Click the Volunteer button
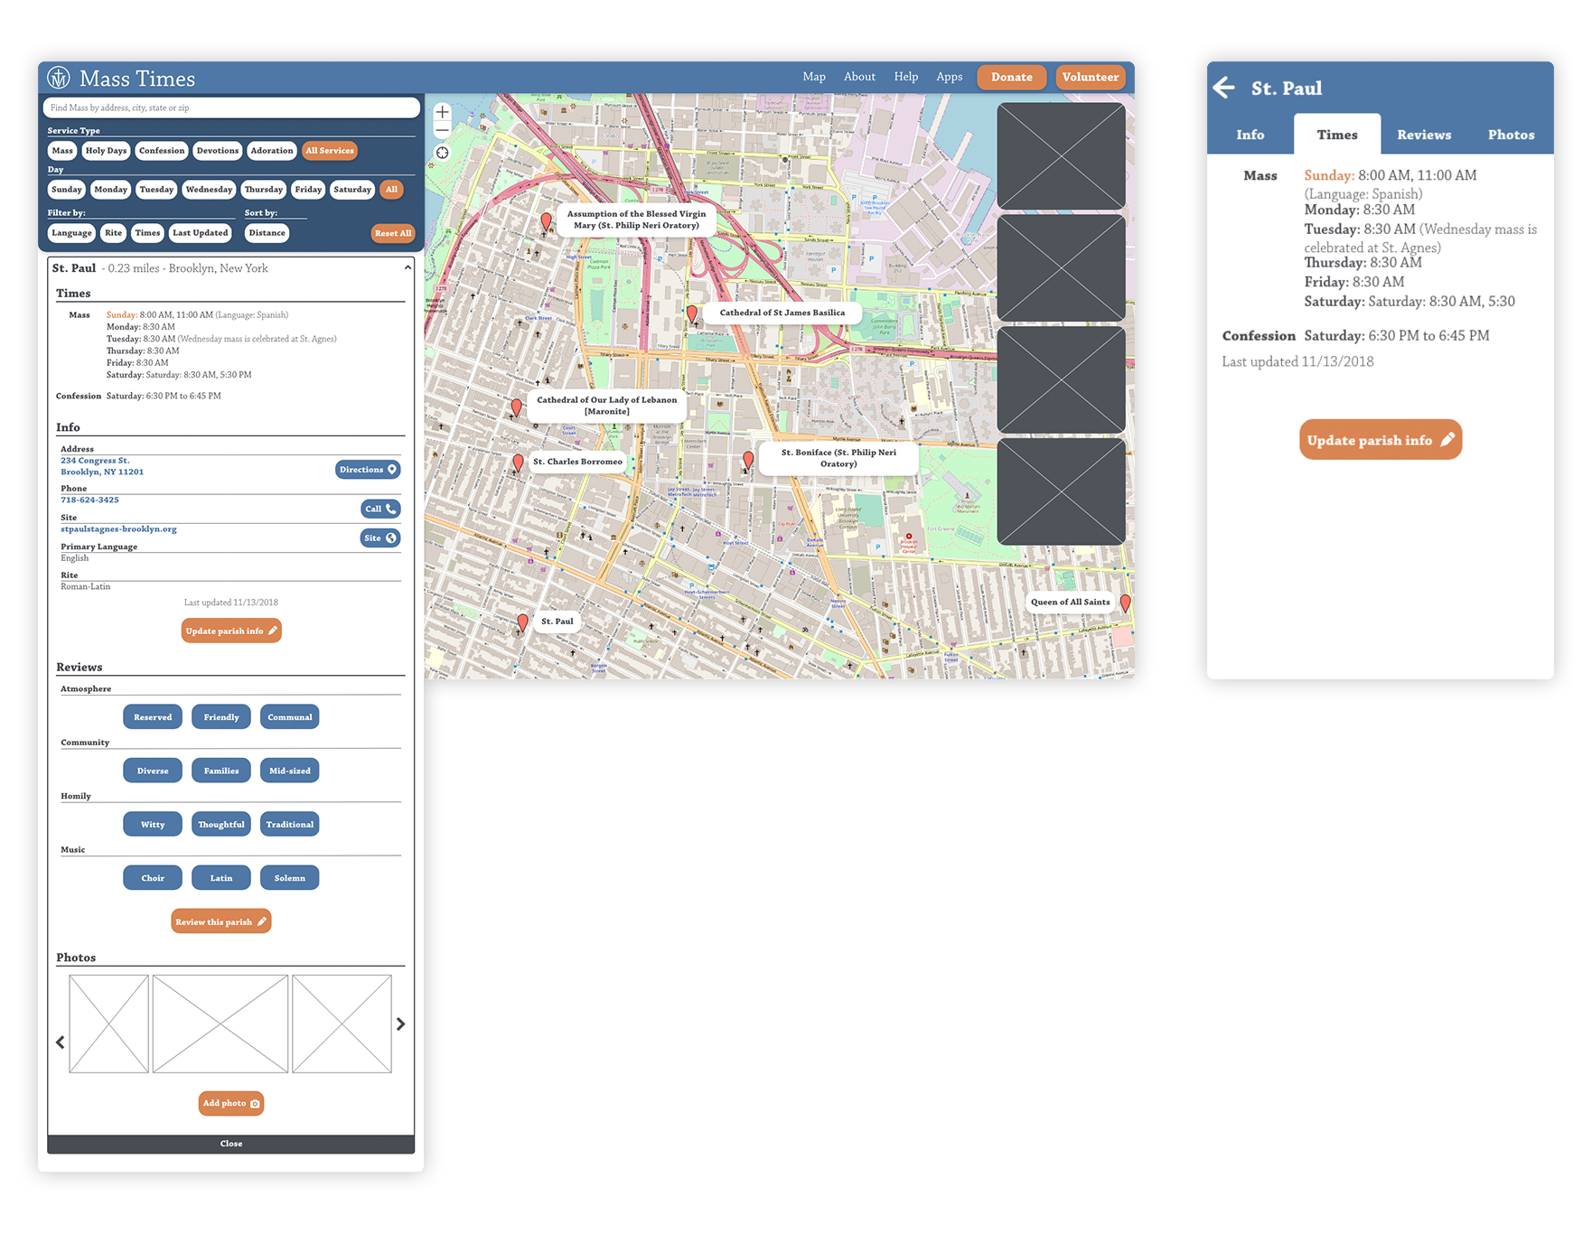1592x1234 pixels. [1091, 77]
